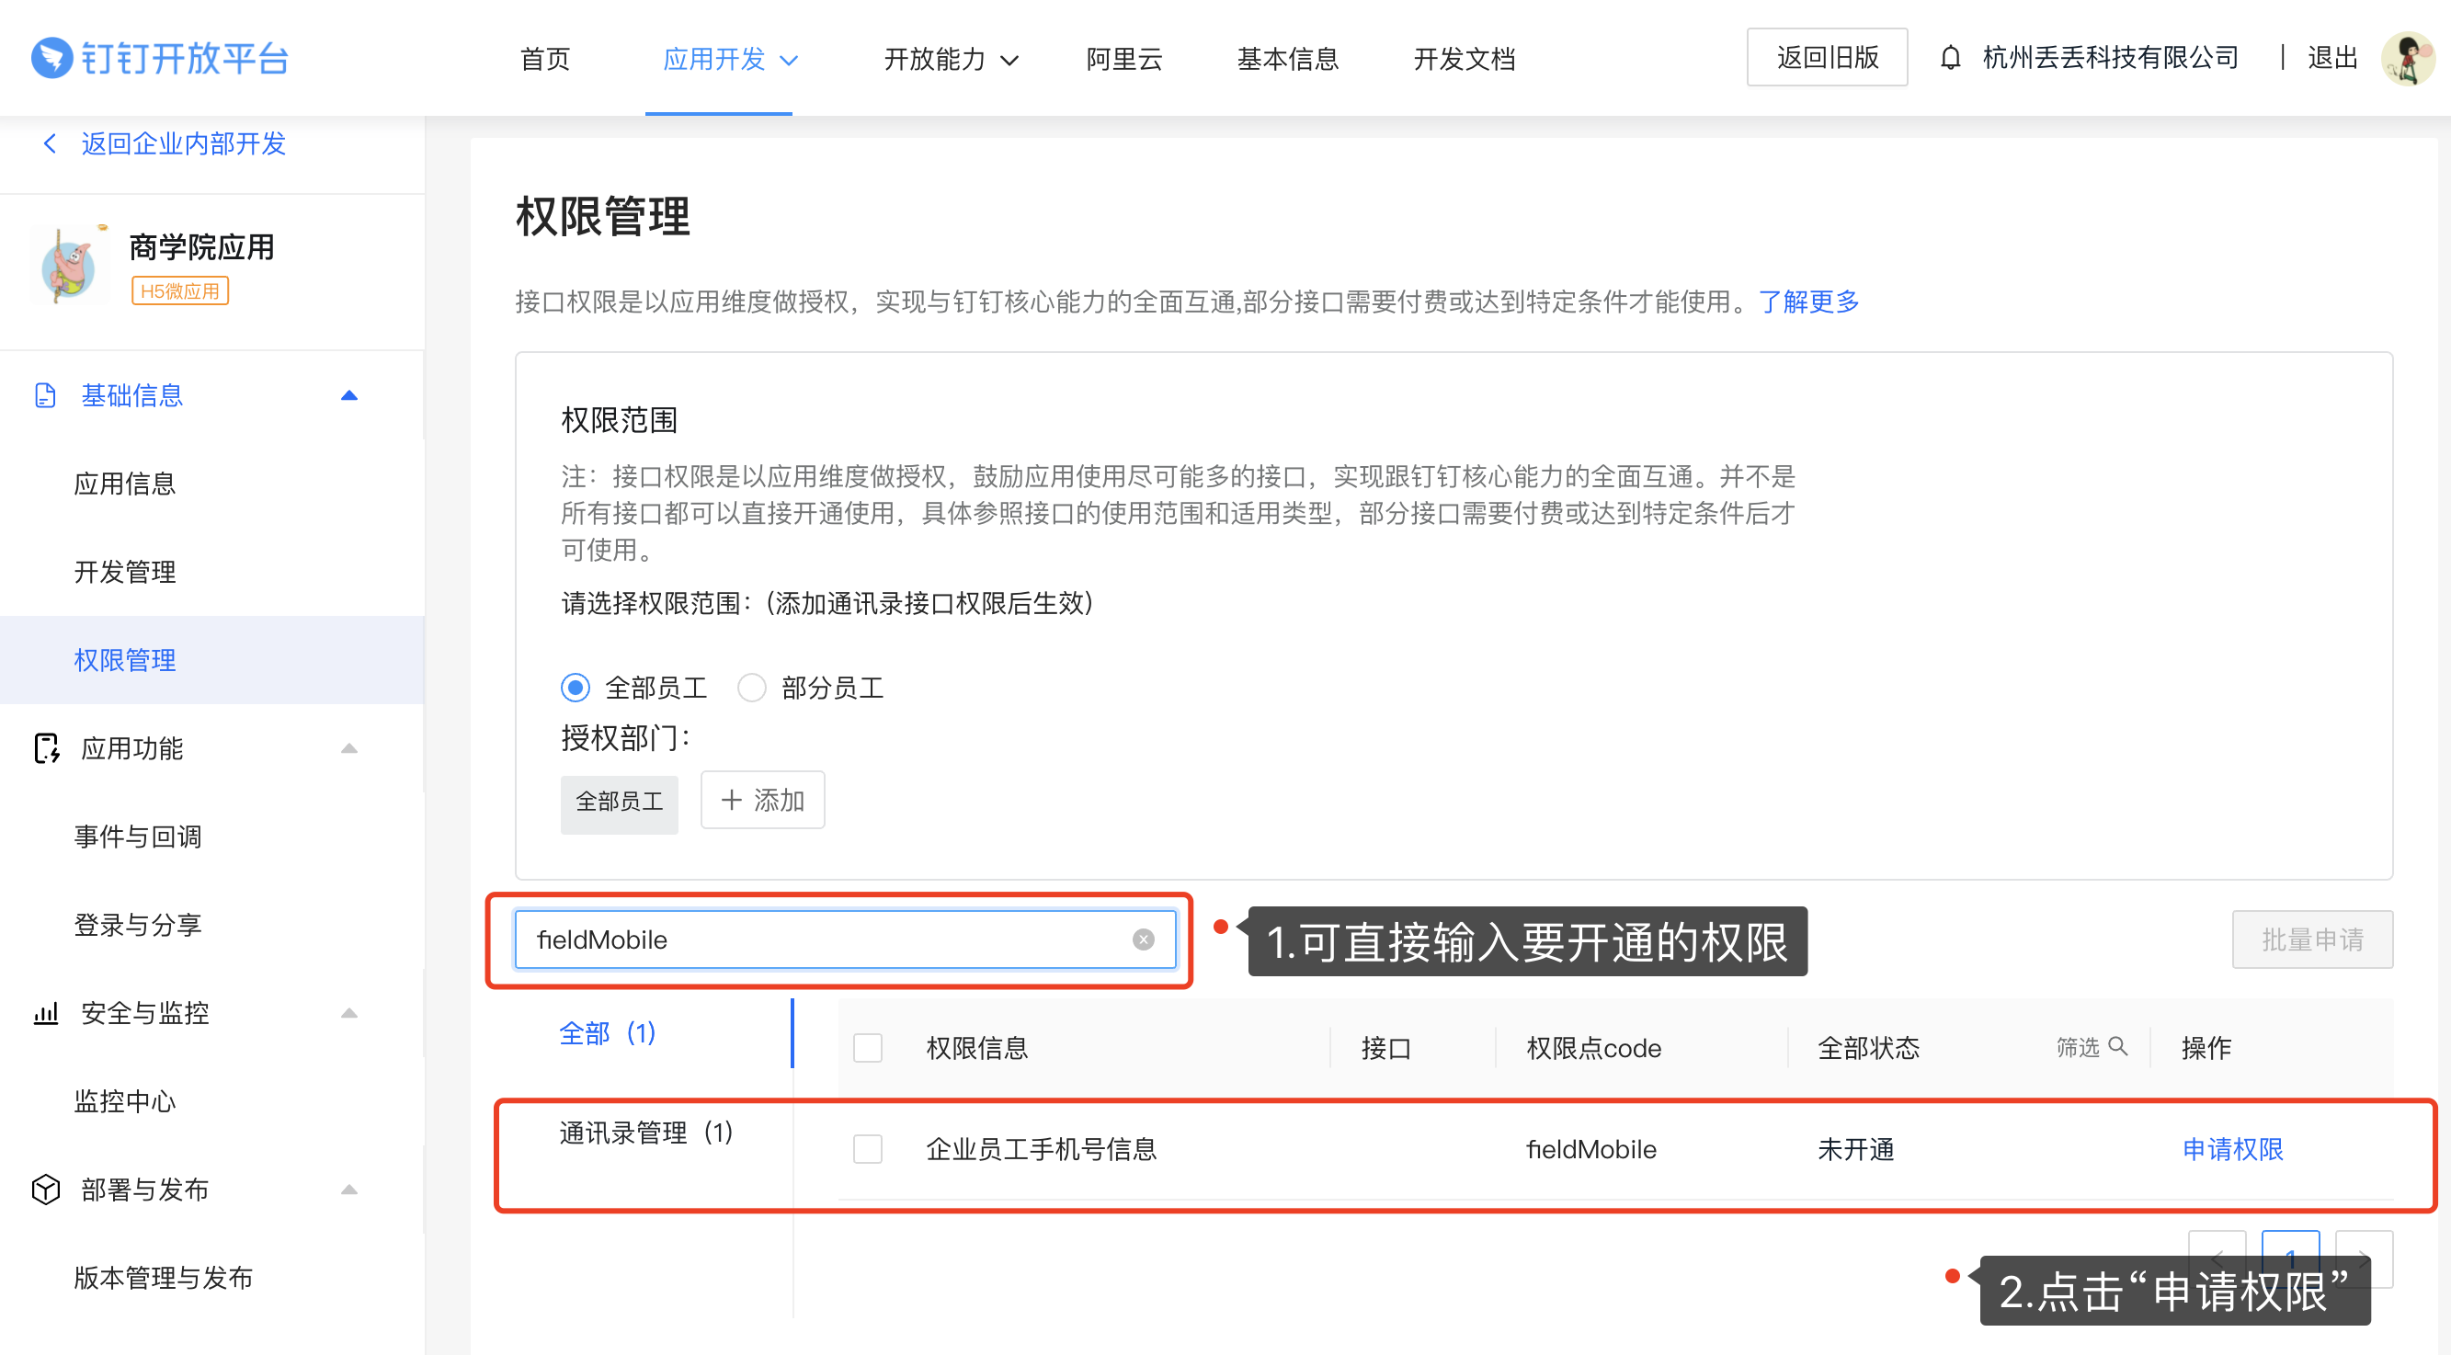
Task: Click the back arrow to enterprise development
Action: tap(51, 143)
